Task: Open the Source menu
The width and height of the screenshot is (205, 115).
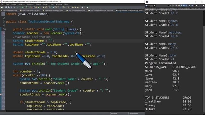Action: pos(13,4)
